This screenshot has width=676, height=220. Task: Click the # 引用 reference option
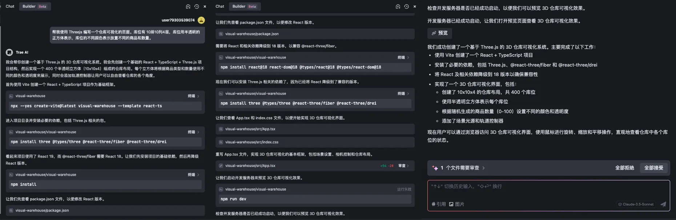click(439, 204)
